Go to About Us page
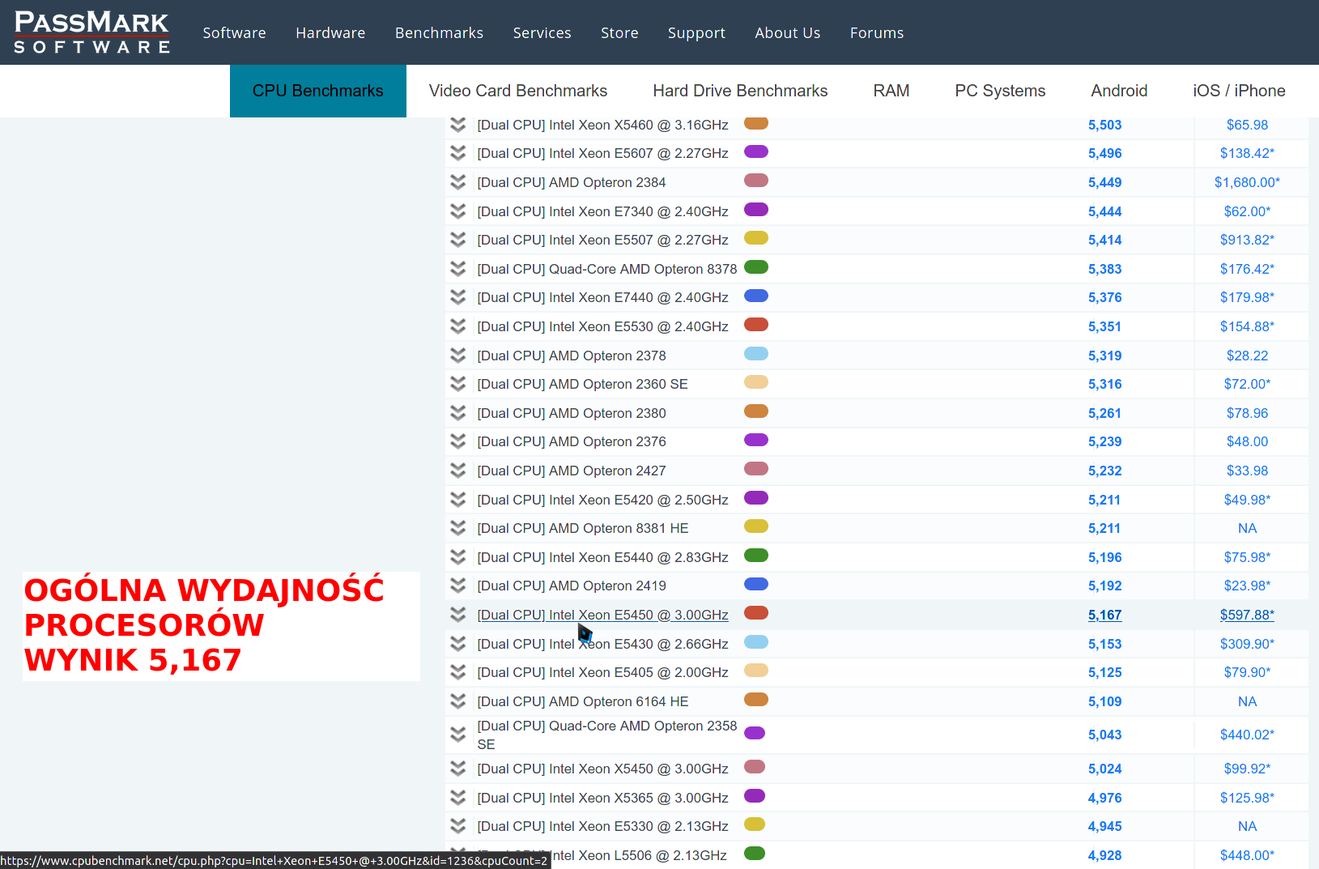1319x869 pixels. coord(787,32)
